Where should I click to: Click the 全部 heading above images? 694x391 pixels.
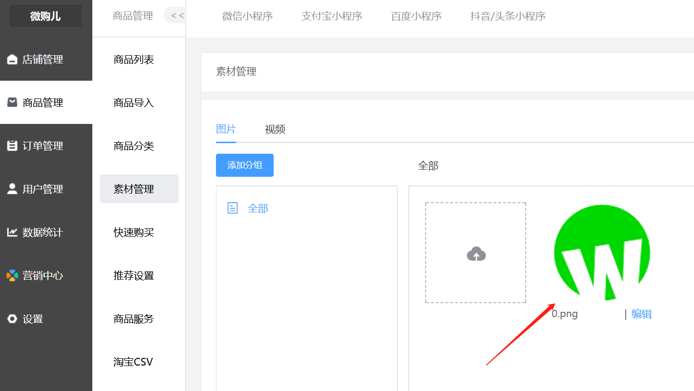(x=428, y=166)
